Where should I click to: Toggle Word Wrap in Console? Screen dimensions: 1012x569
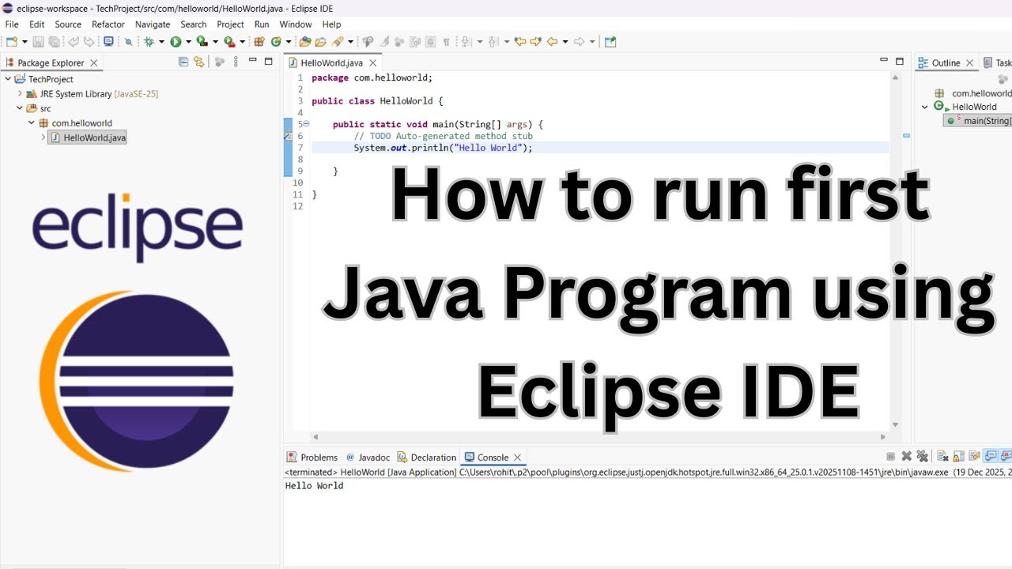pos(974,456)
